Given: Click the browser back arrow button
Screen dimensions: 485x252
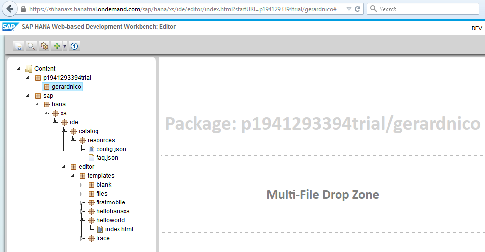Looking at the screenshot, I should (9, 9).
